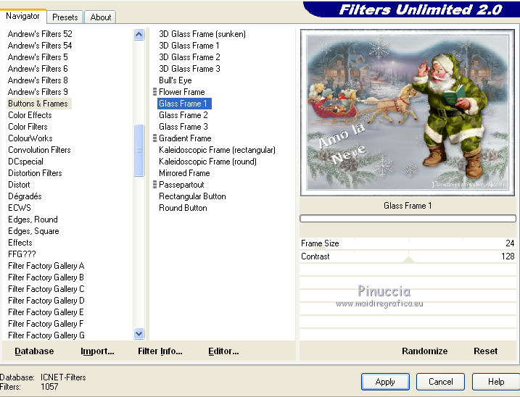Screen dimensions: 520x397
Task: Select Andrew's Filters 5 category
Action: pyautogui.click(x=38, y=57)
